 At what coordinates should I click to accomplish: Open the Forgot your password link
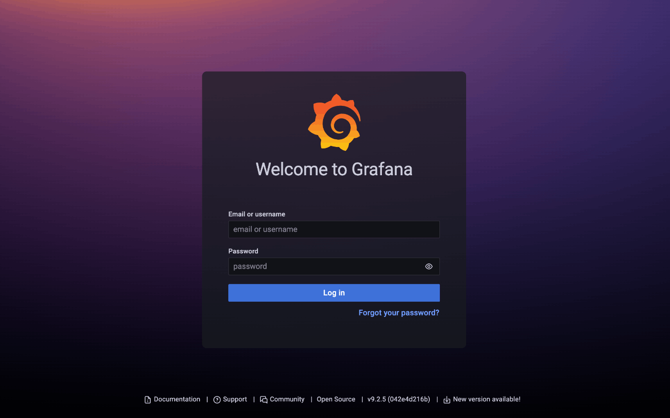click(x=399, y=313)
